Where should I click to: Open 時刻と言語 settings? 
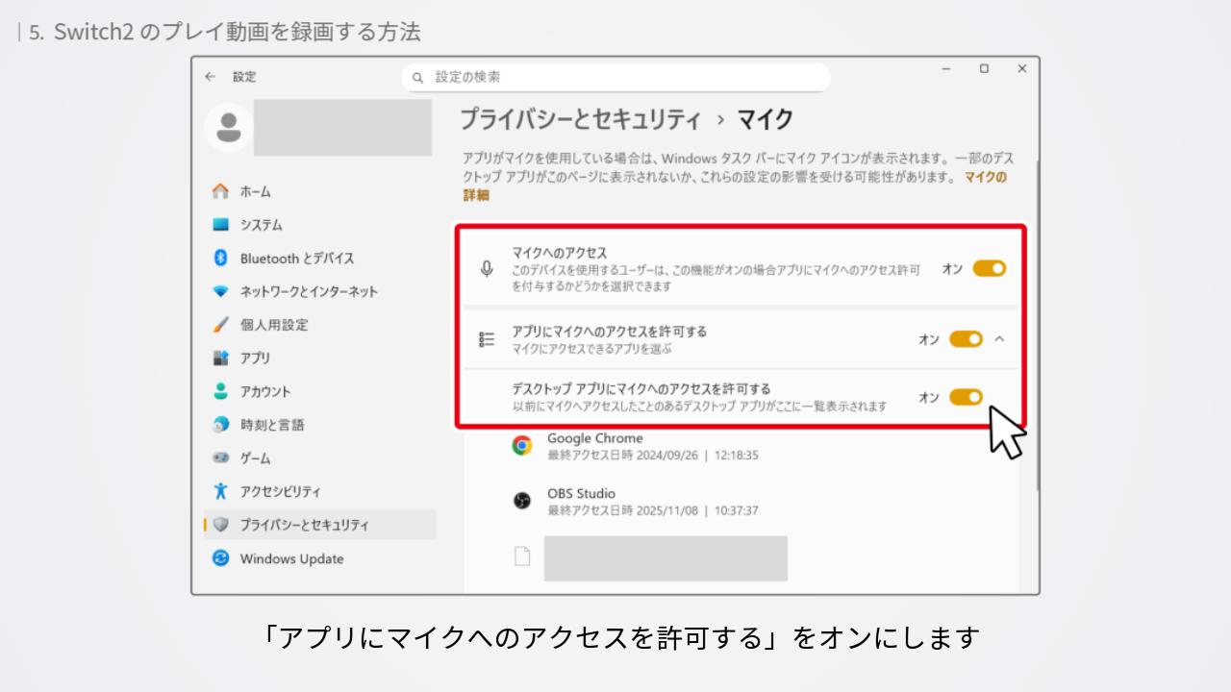coord(271,425)
